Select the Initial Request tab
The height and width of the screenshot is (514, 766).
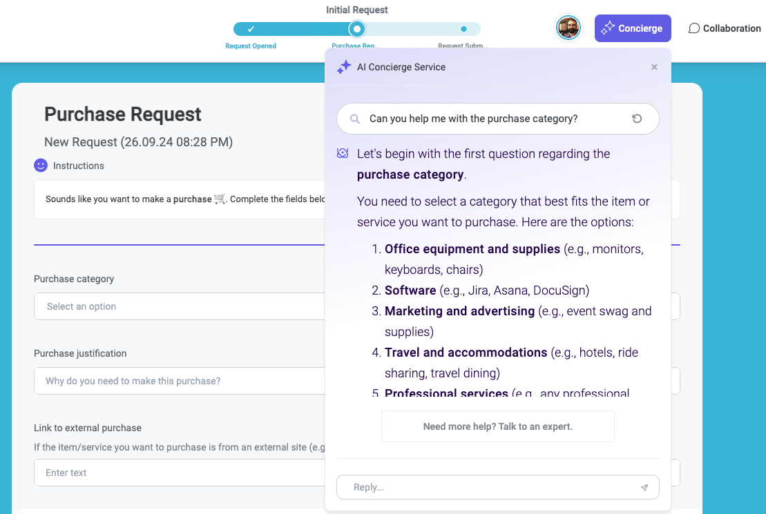(356, 10)
